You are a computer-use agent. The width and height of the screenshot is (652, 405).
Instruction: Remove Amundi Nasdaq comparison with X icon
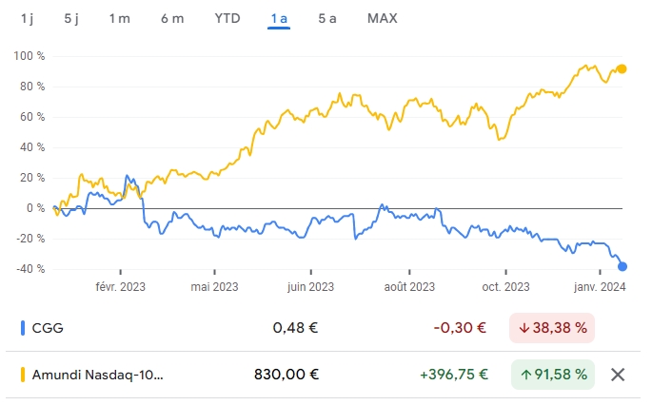(618, 375)
